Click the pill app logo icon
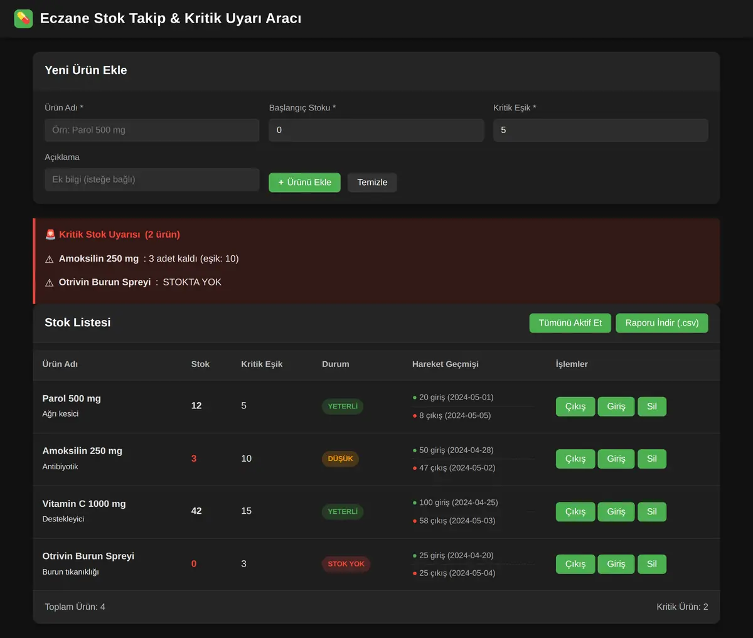The height and width of the screenshot is (638, 753). 23,18
